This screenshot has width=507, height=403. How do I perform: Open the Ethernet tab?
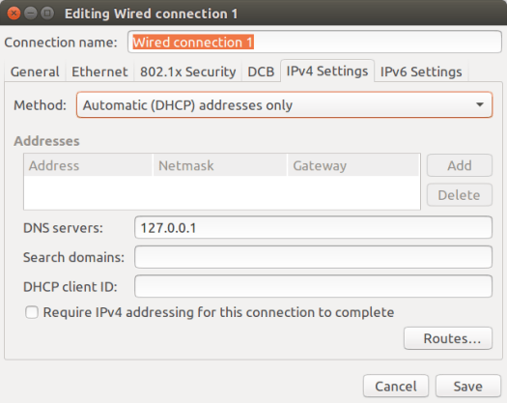click(99, 72)
